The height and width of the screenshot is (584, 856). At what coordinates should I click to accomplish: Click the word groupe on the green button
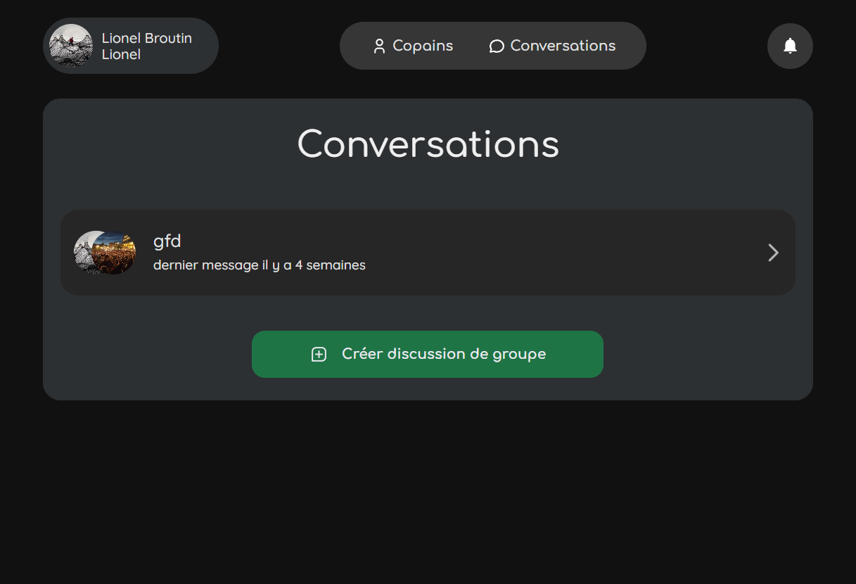click(x=518, y=354)
